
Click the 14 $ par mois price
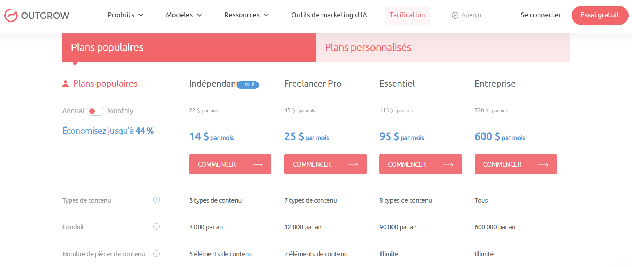click(211, 137)
